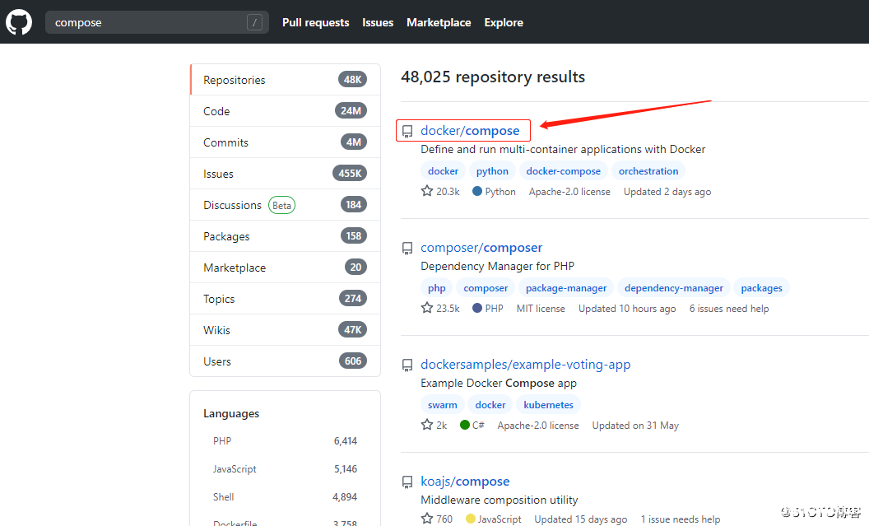Open dockersamples/example-voting-app repository

pyautogui.click(x=525, y=365)
